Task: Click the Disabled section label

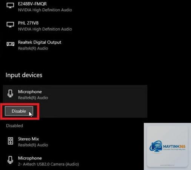Action: pos(14,126)
